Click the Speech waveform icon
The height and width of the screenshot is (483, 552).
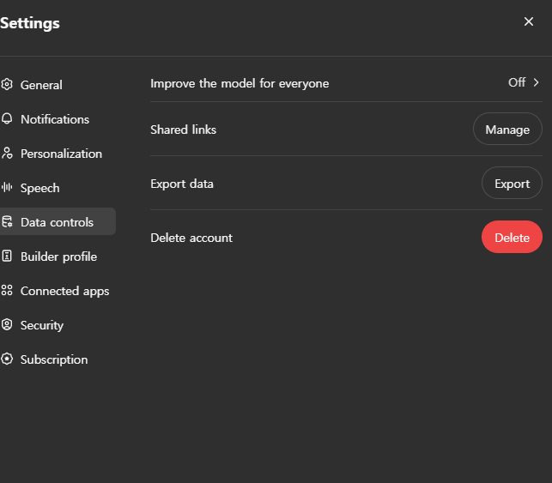pyautogui.click(x=7, y=188)
